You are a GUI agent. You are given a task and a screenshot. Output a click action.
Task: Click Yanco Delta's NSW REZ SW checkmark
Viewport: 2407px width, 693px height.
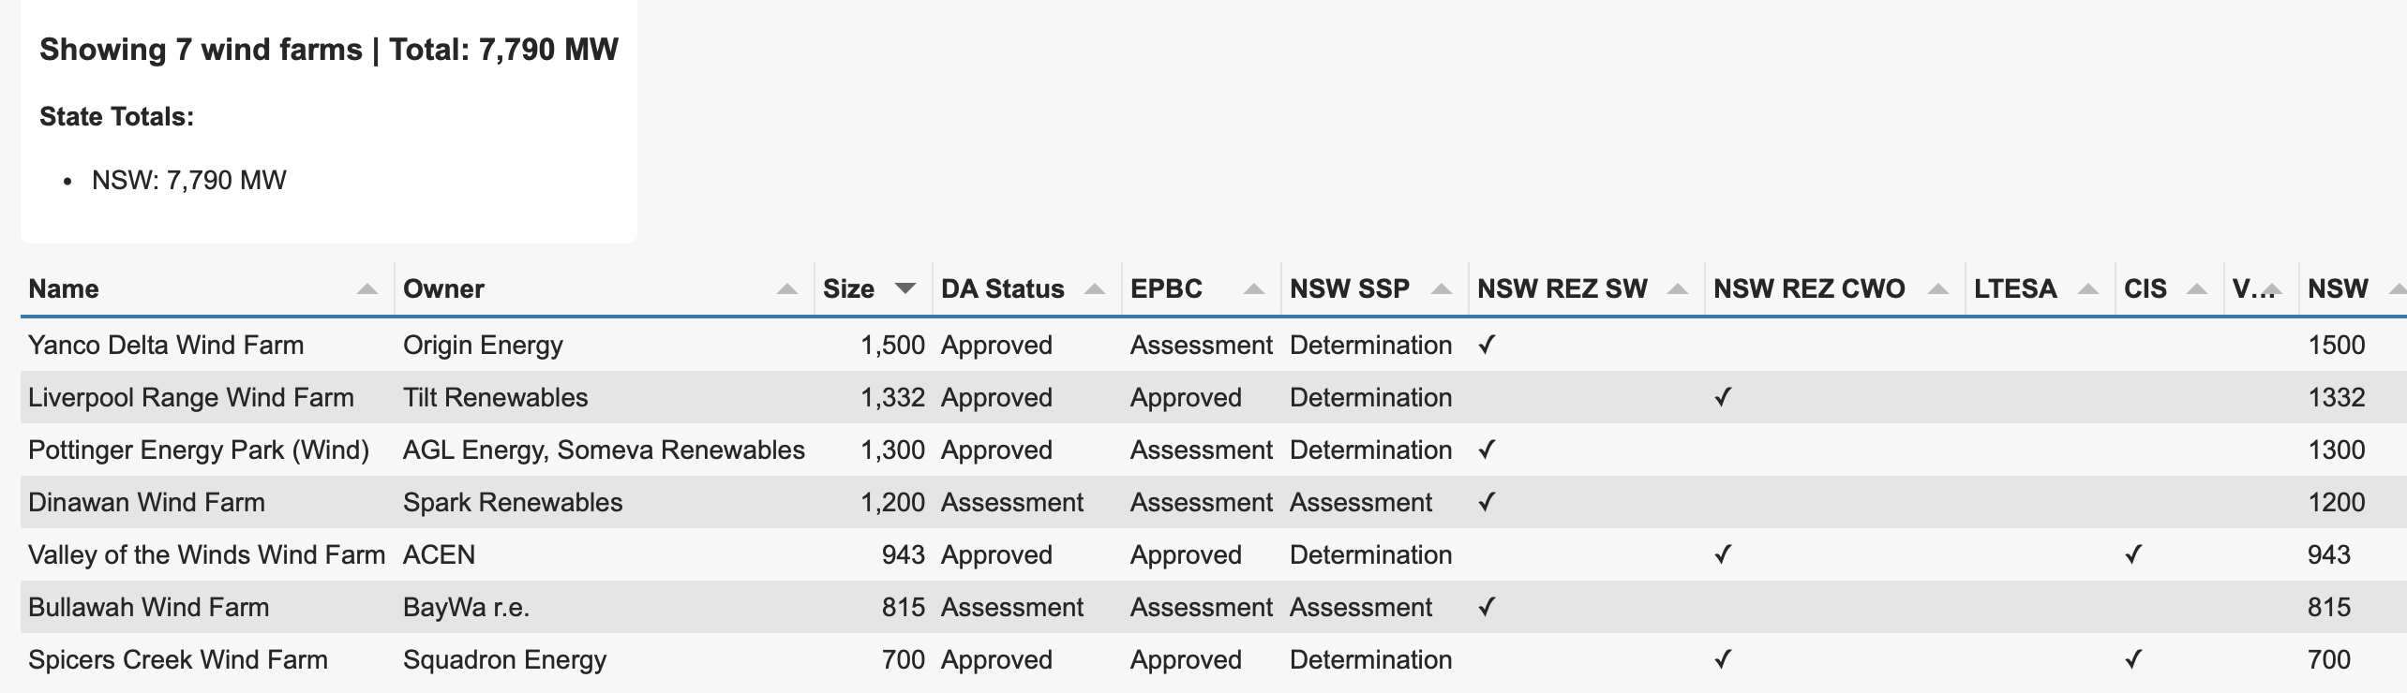(1486, 346)
